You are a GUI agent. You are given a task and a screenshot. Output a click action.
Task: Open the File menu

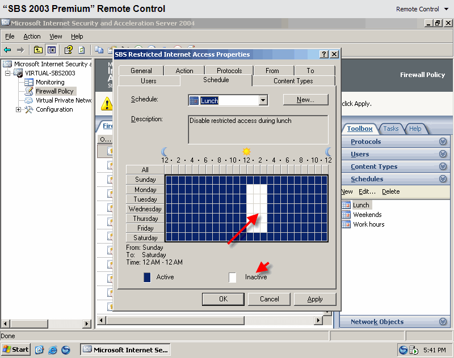(x=10, y=36)
